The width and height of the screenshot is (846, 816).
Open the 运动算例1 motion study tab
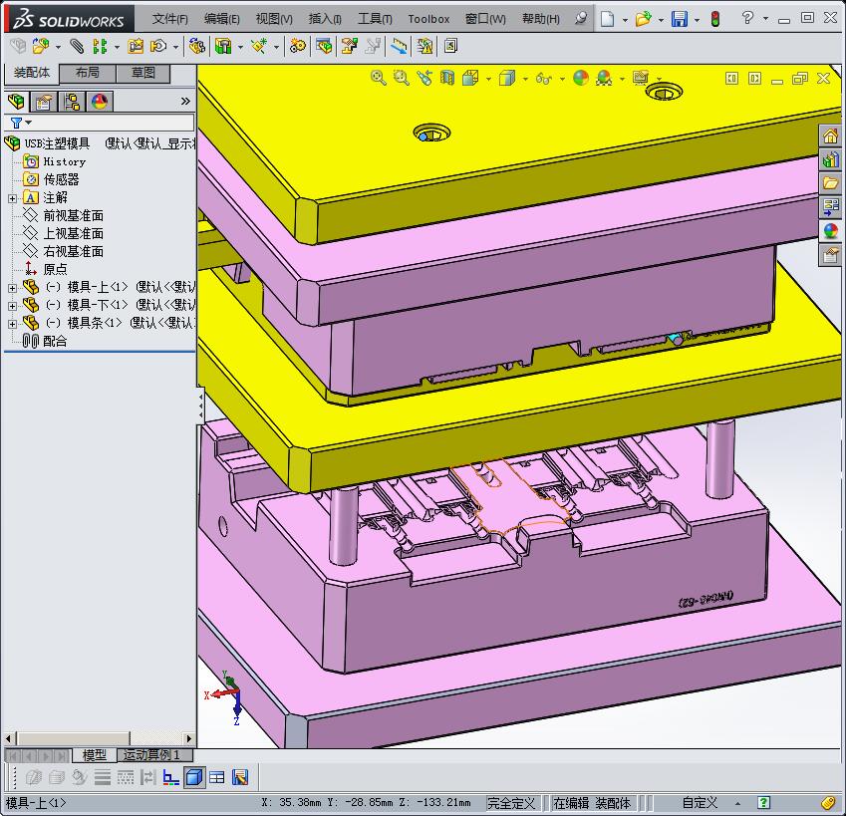tap(151, 755)
